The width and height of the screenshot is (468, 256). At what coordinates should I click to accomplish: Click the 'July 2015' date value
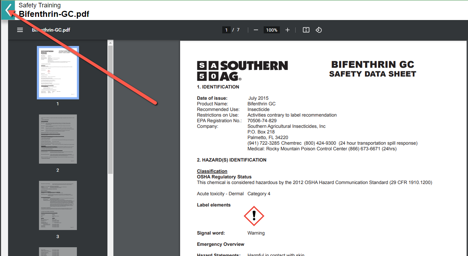258,98
